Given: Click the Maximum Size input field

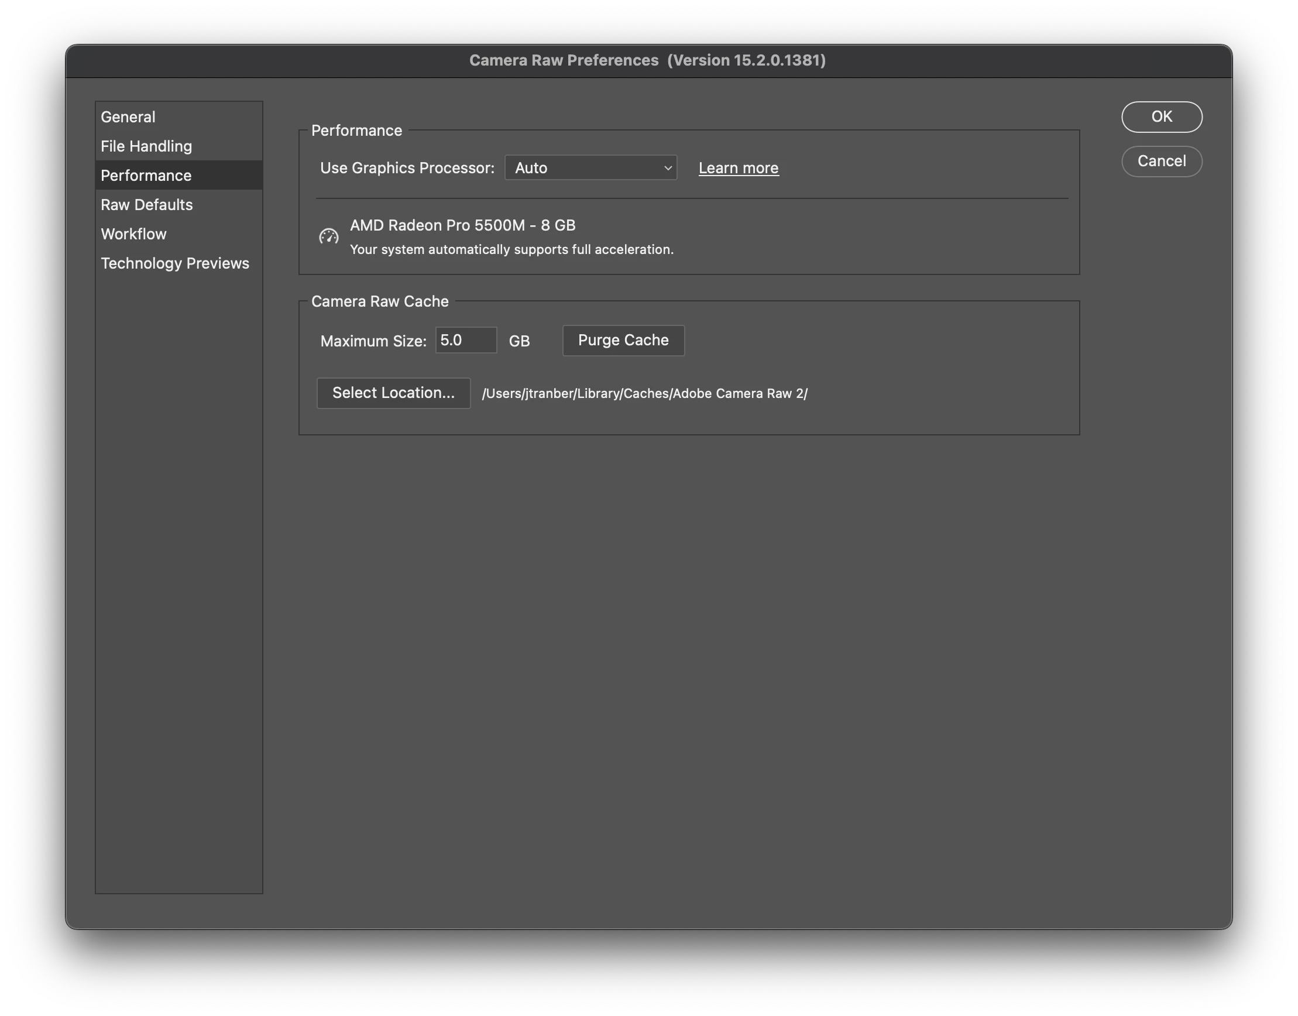Looking at the screenshot, I should point(465,340).
